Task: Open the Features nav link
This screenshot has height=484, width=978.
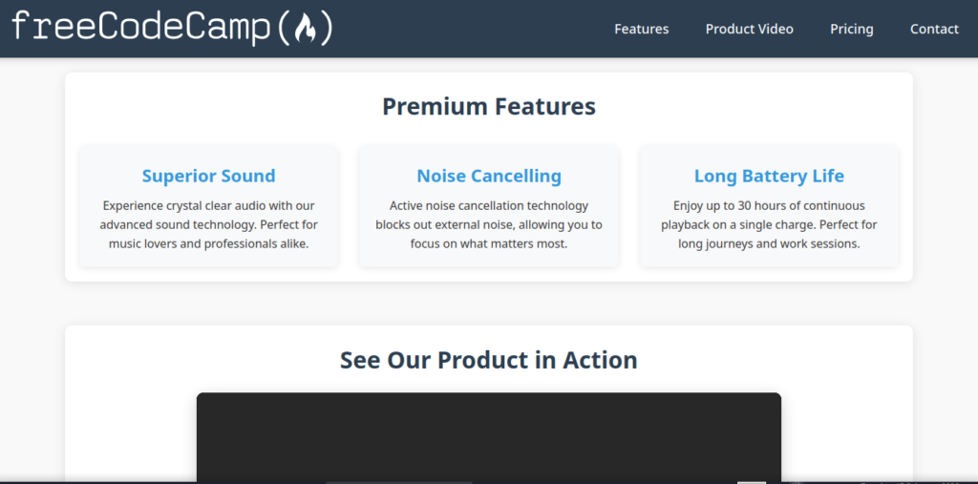Action: point(642,29)
